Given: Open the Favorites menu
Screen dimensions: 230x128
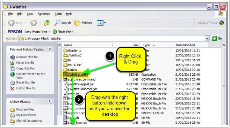Looking at the screenshot, I should (44, 14).
